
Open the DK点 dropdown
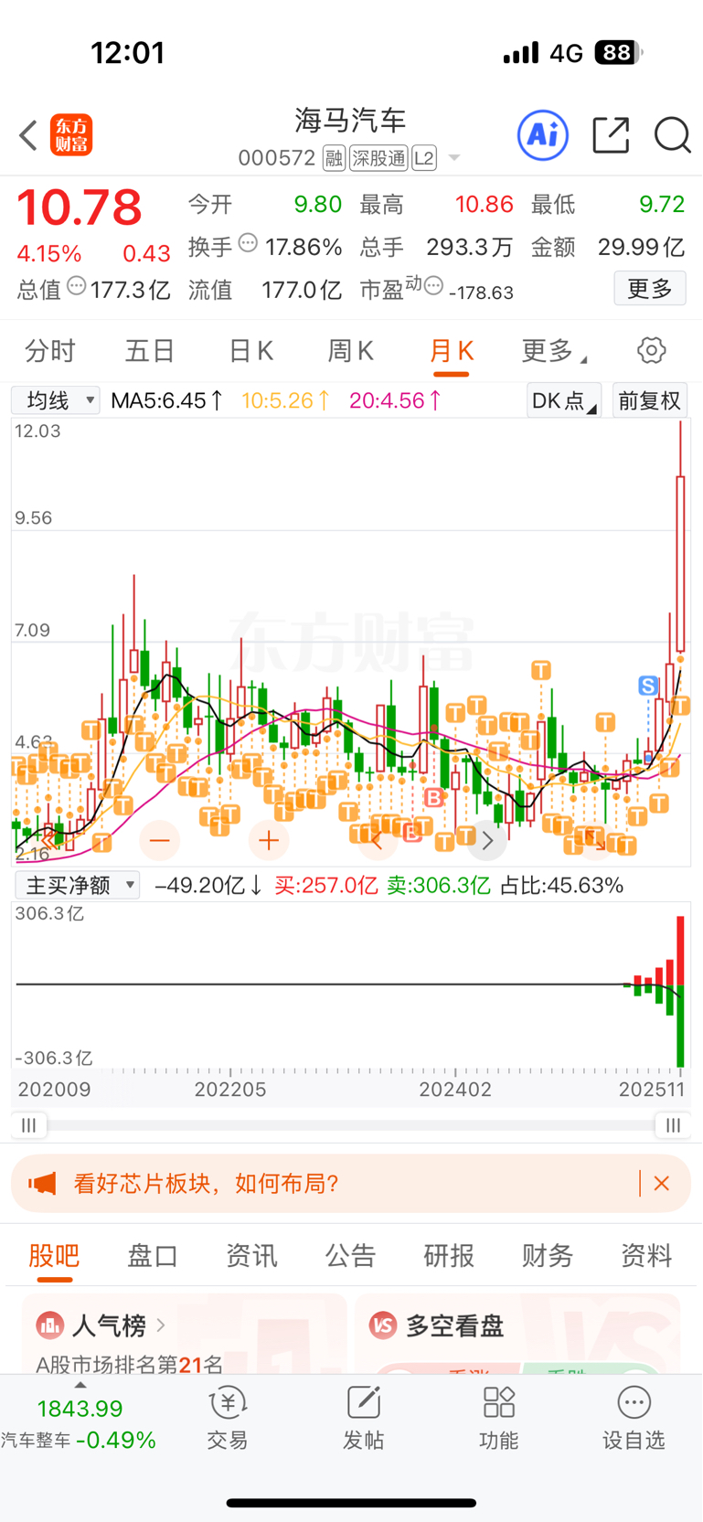point(564,400)
